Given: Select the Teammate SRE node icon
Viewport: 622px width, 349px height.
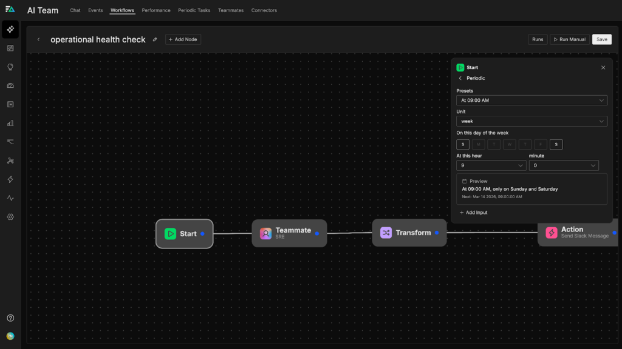Looking at the screenshot, I should point(265,233).
